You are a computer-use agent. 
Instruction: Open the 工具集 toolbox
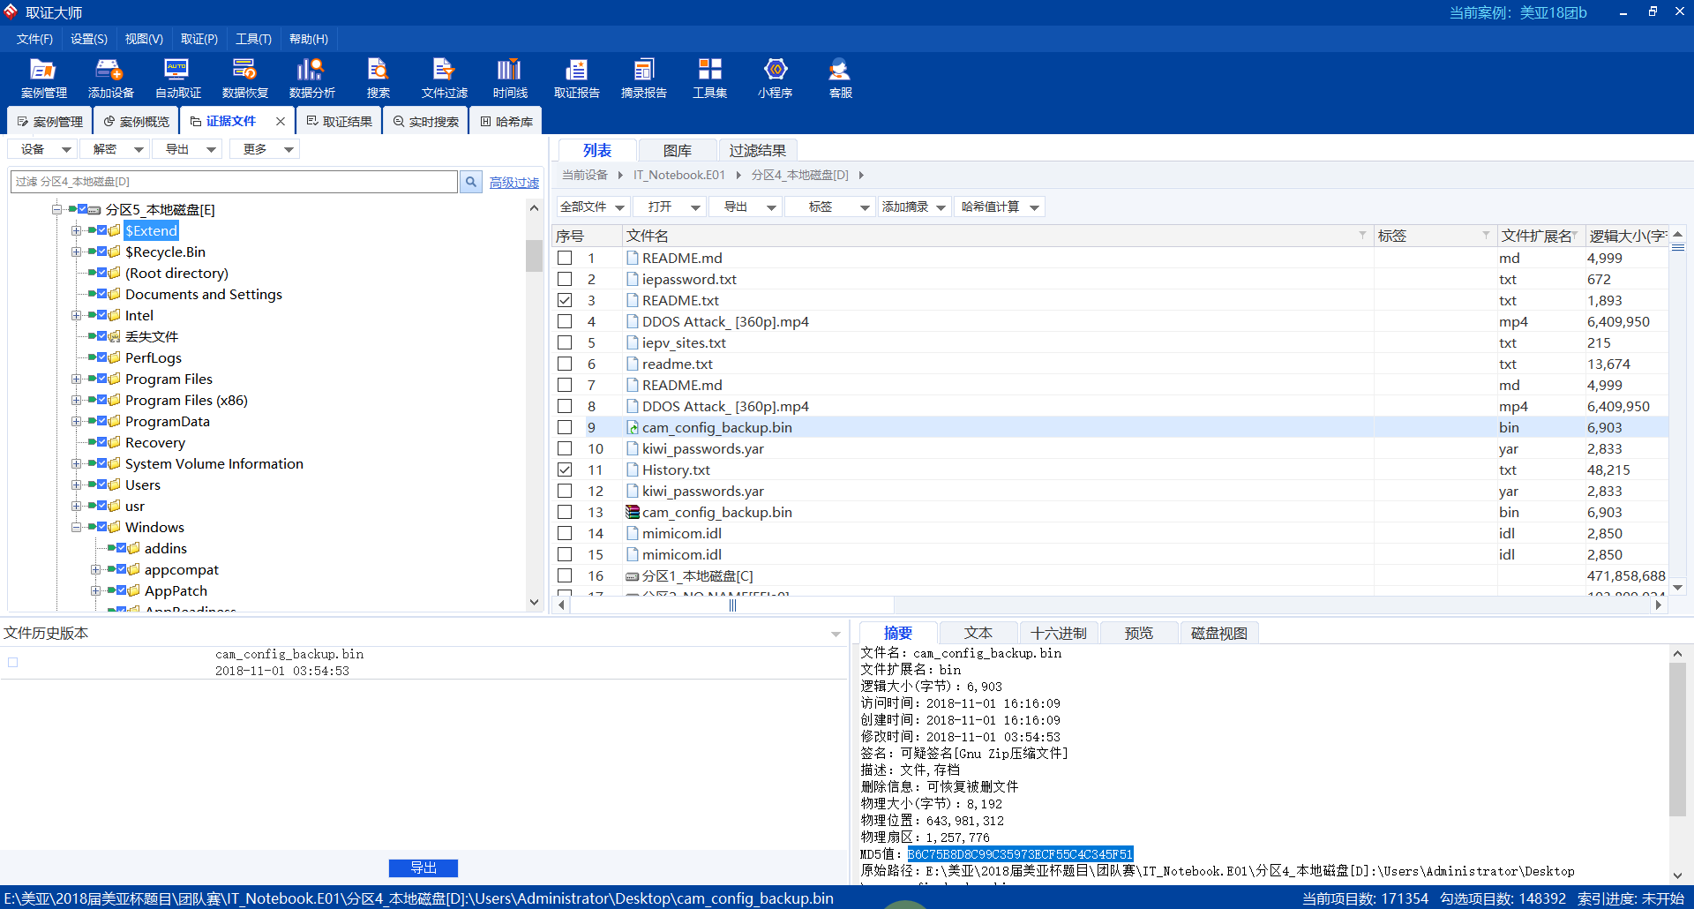tap(709, 79)
